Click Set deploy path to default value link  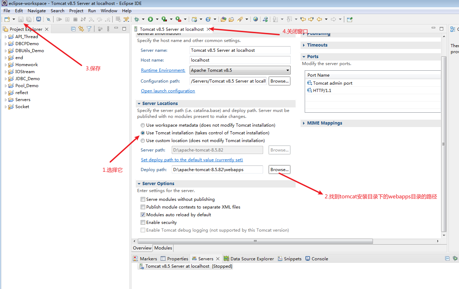point(192,160)
